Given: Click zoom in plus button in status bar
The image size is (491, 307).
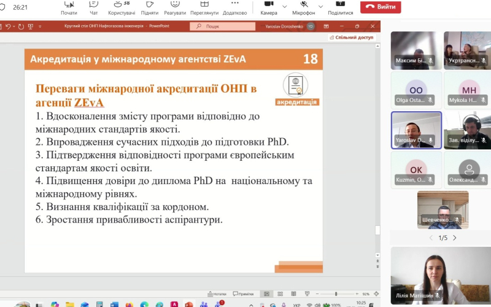Looking at the screenshot, I should coord(357,294).
